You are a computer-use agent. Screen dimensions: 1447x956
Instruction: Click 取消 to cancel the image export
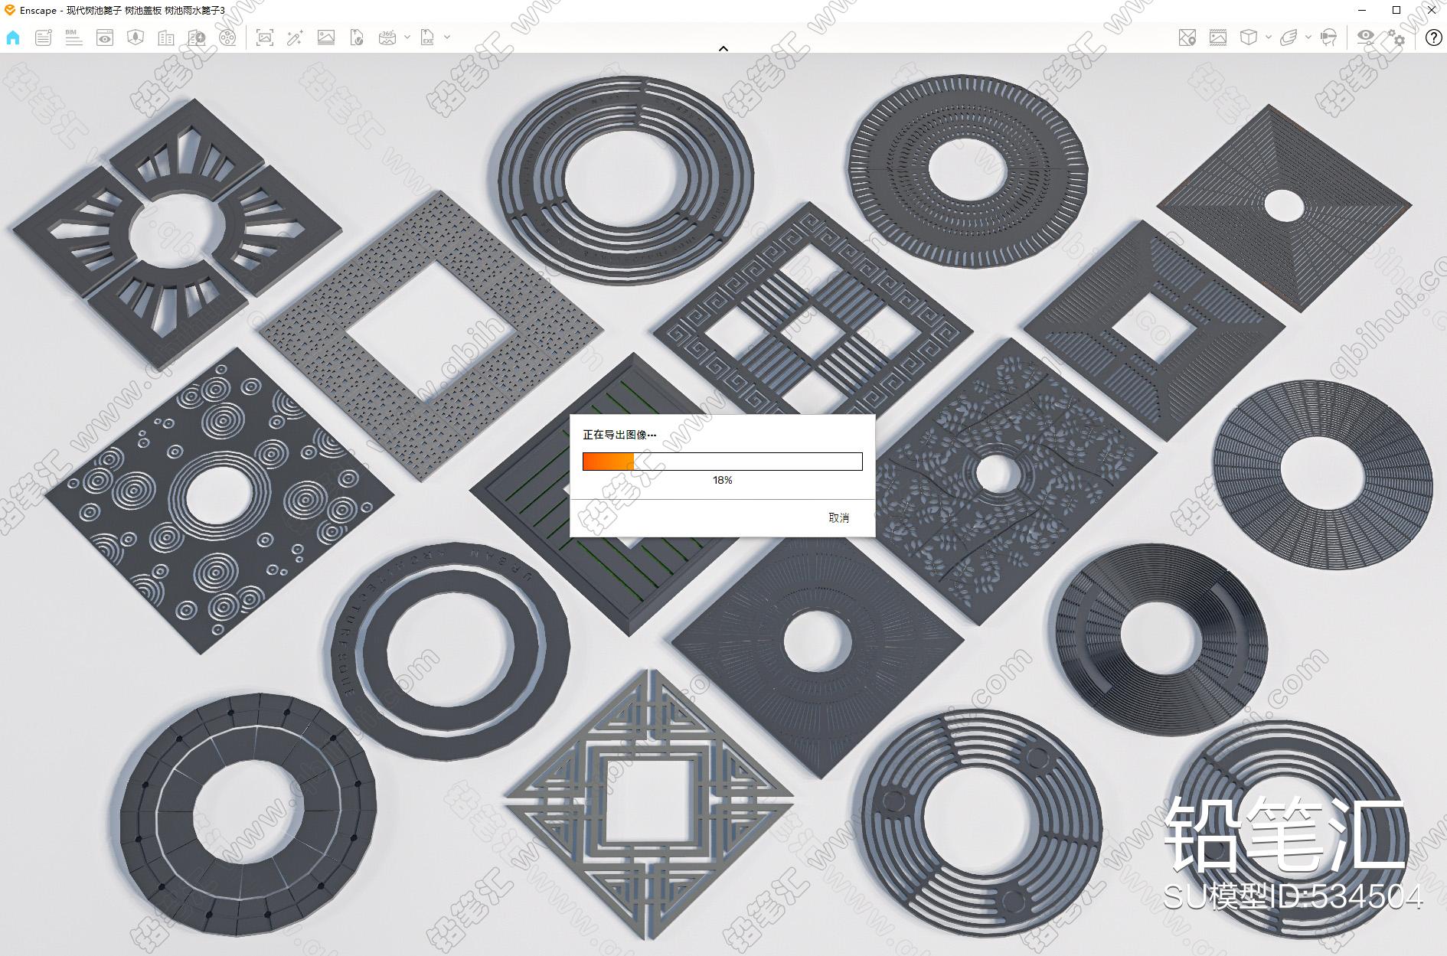[839, 518]
